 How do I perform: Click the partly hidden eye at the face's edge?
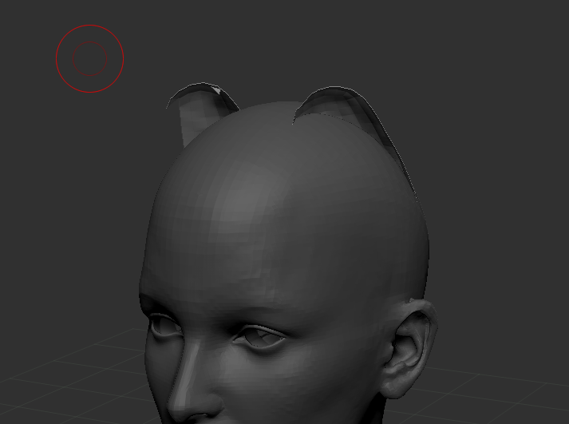[x=165, y=325]
